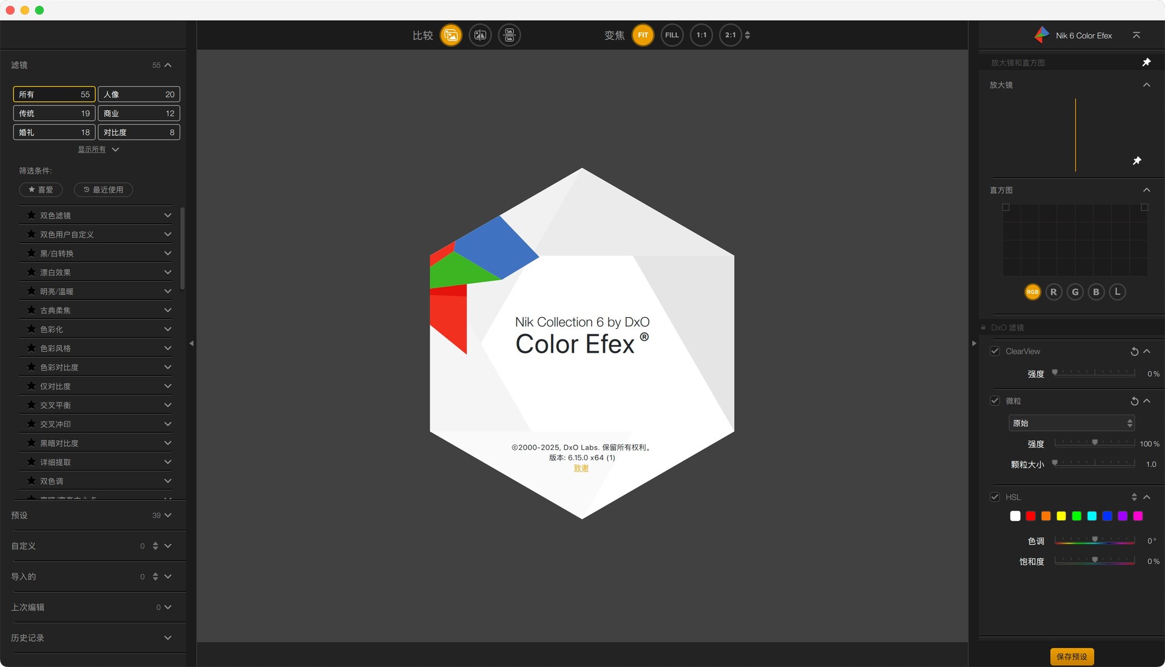Toggle the HSL filter checkbox
The height and width of the screenshot is (667, 1165).
coord(995,497)
